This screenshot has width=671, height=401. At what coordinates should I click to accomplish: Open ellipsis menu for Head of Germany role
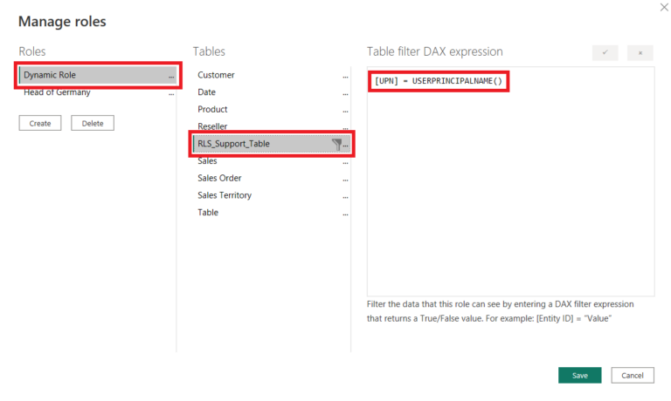(x=171, y=93)
